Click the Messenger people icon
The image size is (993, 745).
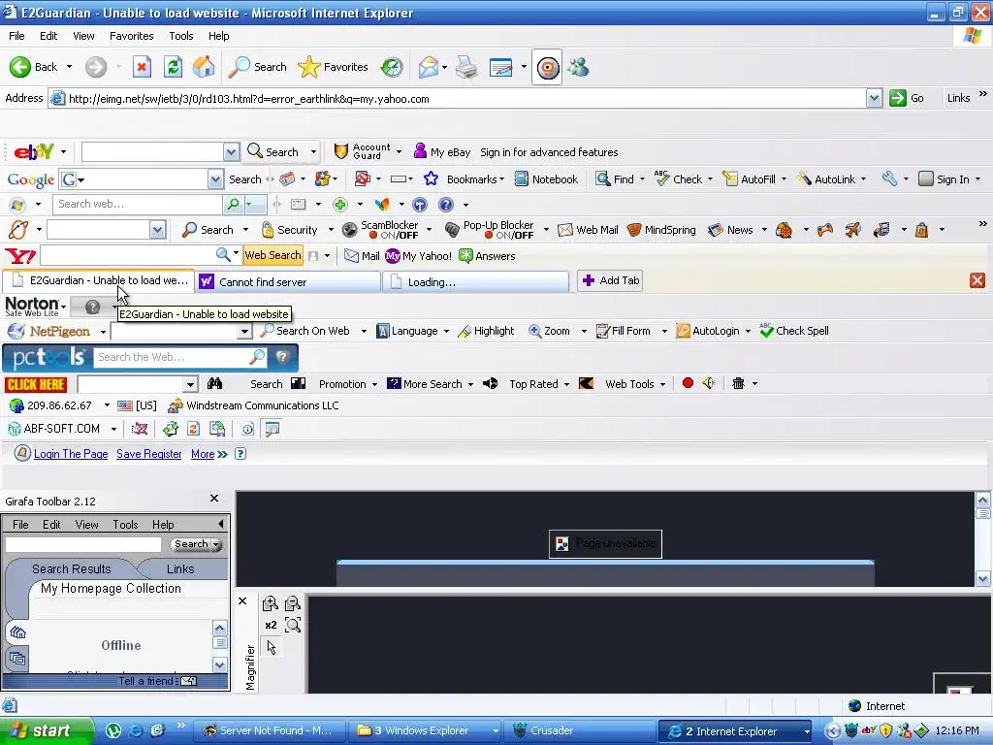578,67
